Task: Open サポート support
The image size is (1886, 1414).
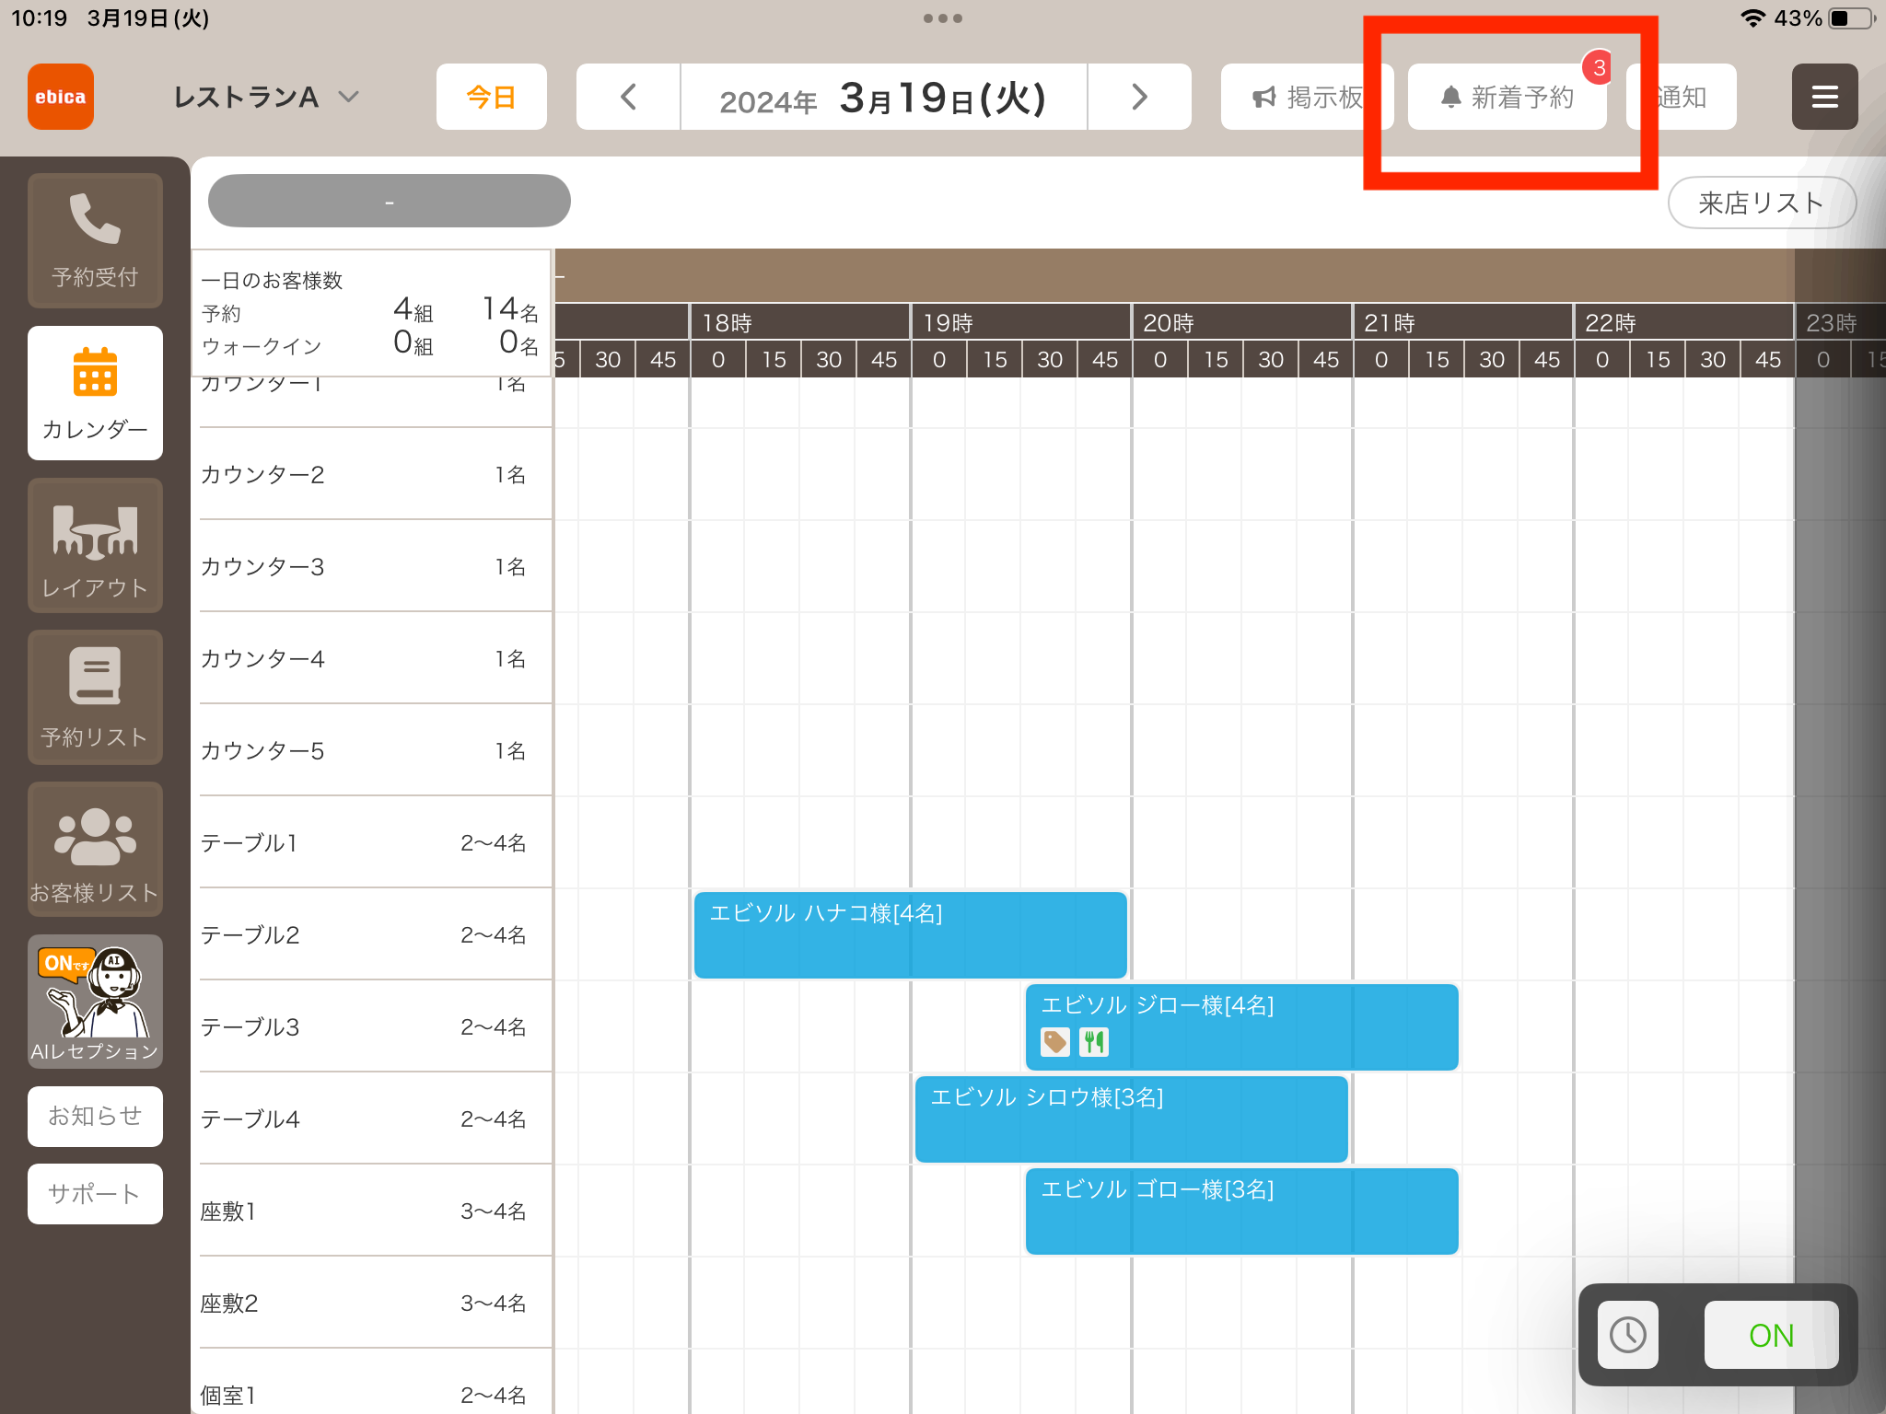Action: click(x=95, y=1194)
